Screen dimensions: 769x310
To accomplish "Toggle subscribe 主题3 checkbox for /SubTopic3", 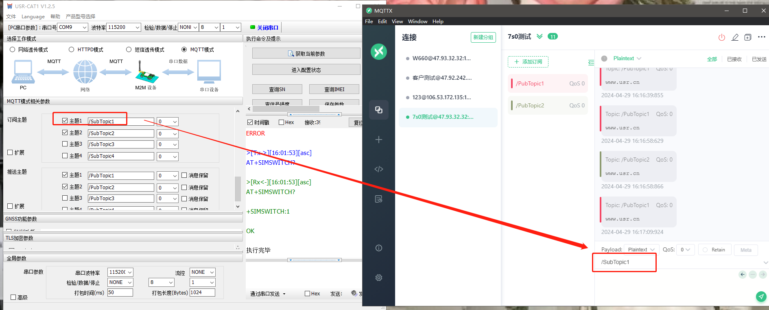I will [x=65, y=144].
